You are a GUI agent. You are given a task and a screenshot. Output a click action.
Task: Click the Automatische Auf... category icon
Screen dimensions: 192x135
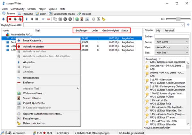[8, 35]
